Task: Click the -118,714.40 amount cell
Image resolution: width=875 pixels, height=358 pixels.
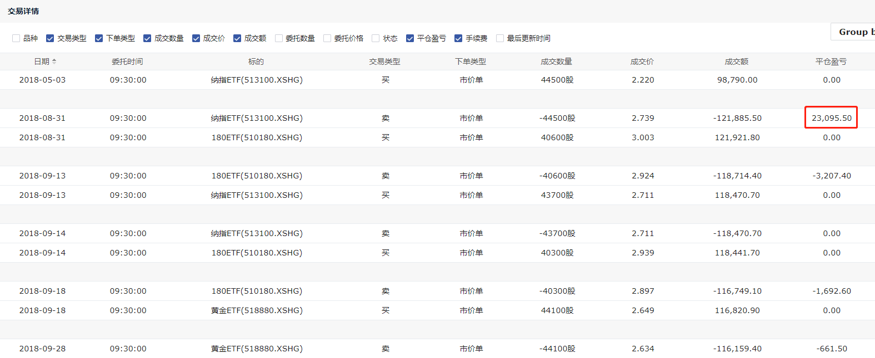Action: click(737, 176)
